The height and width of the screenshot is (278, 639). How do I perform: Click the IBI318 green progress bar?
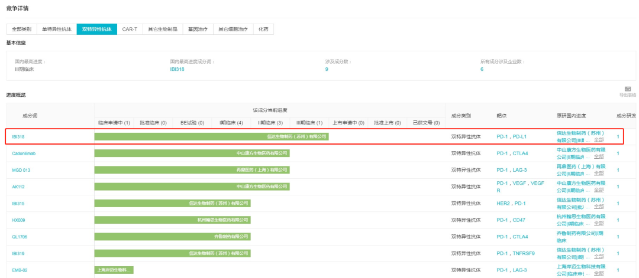pos(211,136)
